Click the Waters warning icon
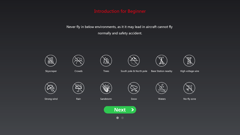 (162, 88)
